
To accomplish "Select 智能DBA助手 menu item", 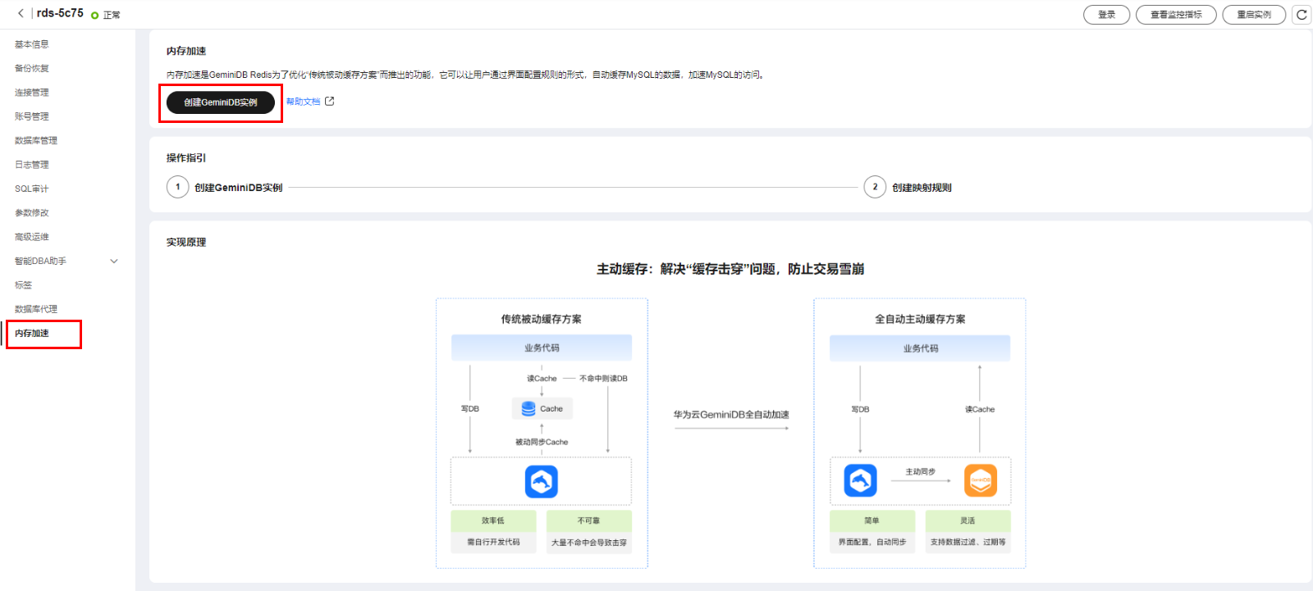I will [x=40, y=261].
